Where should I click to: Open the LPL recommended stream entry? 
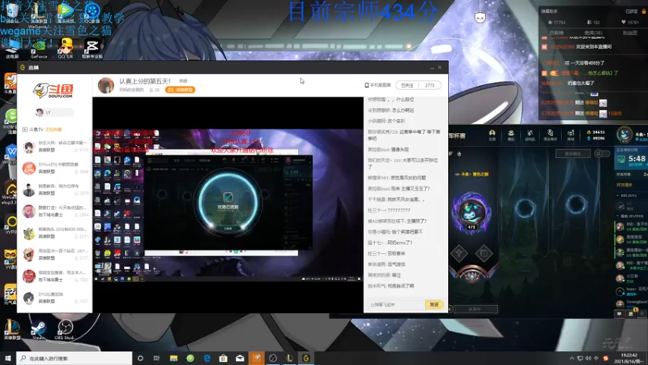click(x=55, y=168)
